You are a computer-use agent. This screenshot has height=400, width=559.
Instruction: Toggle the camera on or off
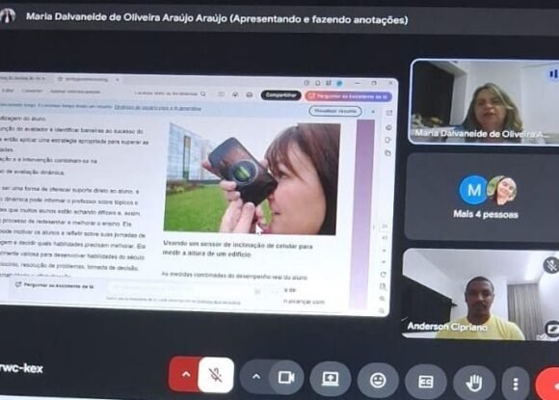[x=286, y=378]
